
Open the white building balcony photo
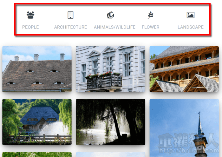tap(111, 69)
